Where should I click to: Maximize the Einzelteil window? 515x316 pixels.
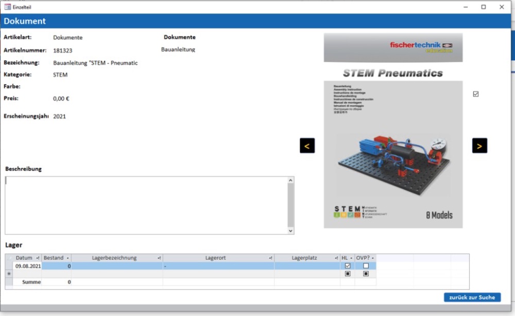[x=484, y=7]
